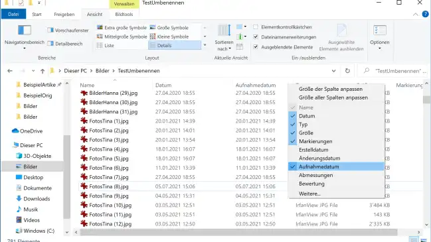Viewport: 431px width, 242px height.
Task: Toggle the Vorschaufenster preview pane
Action: (68, 30)
